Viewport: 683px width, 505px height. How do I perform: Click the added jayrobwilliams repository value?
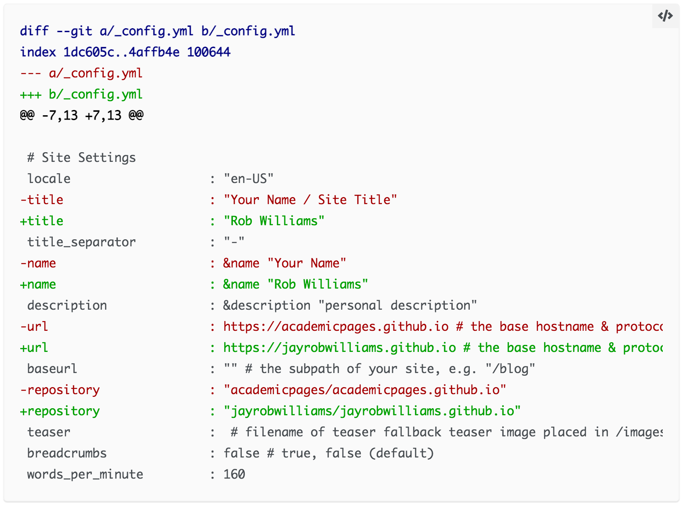tap(372, 411)
